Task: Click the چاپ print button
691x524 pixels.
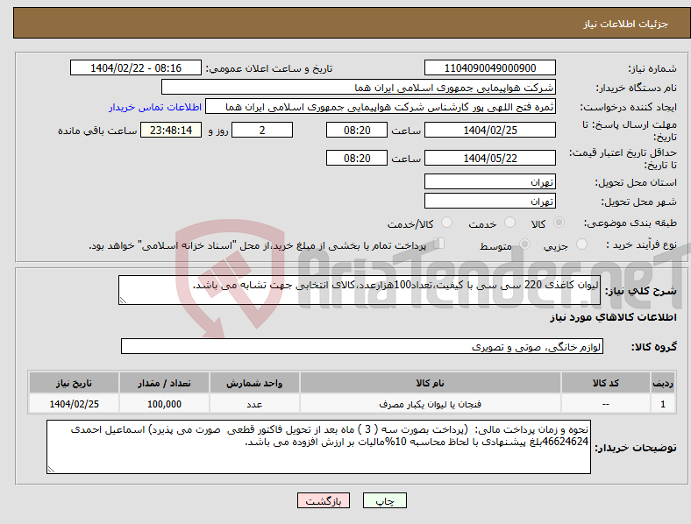Action: (385, 500)
